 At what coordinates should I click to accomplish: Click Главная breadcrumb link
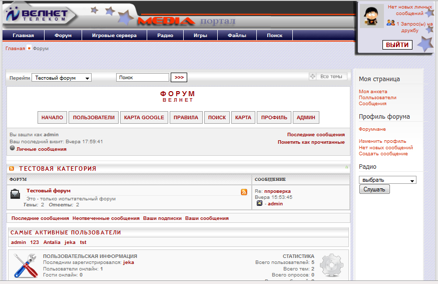click(x=15, y=49)
